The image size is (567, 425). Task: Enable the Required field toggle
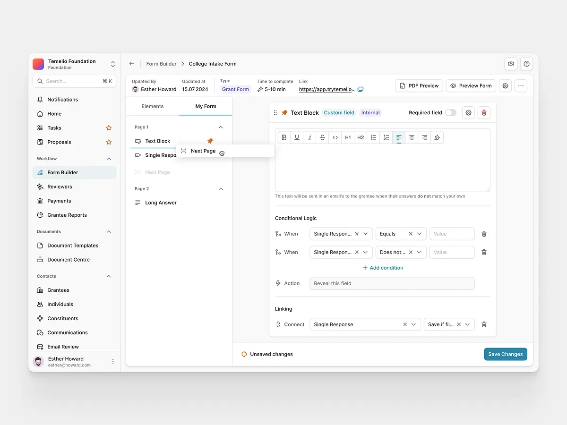pyautogui.click(x=450, y=112)
